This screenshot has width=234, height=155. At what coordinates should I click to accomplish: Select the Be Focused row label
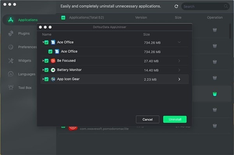pyautogui.click(x=66, y=61)
